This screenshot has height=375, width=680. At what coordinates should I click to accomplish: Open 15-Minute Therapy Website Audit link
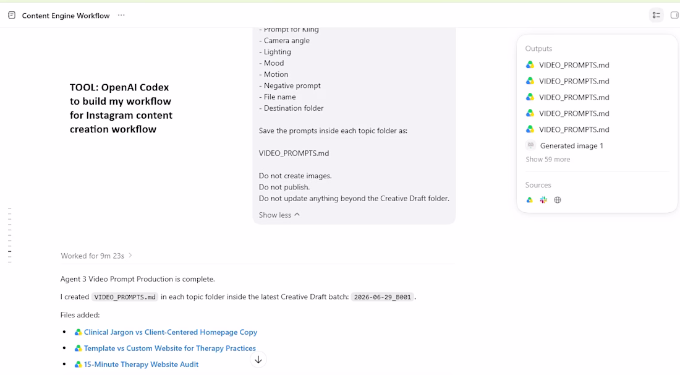click(141, 364)
